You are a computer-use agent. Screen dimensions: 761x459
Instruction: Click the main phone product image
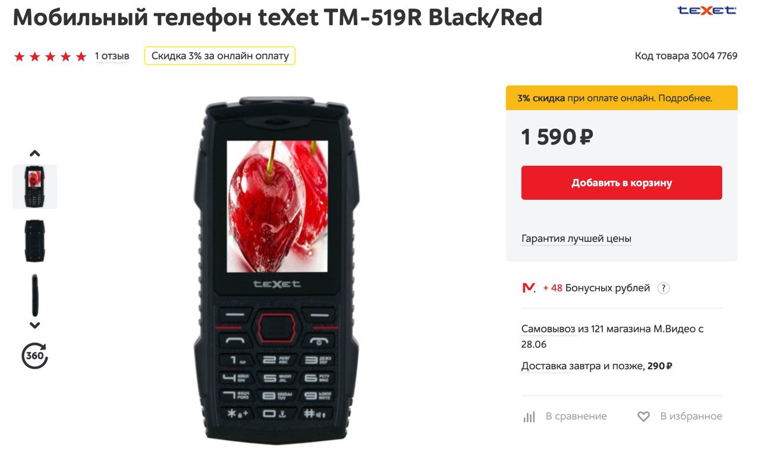(276, 269)
